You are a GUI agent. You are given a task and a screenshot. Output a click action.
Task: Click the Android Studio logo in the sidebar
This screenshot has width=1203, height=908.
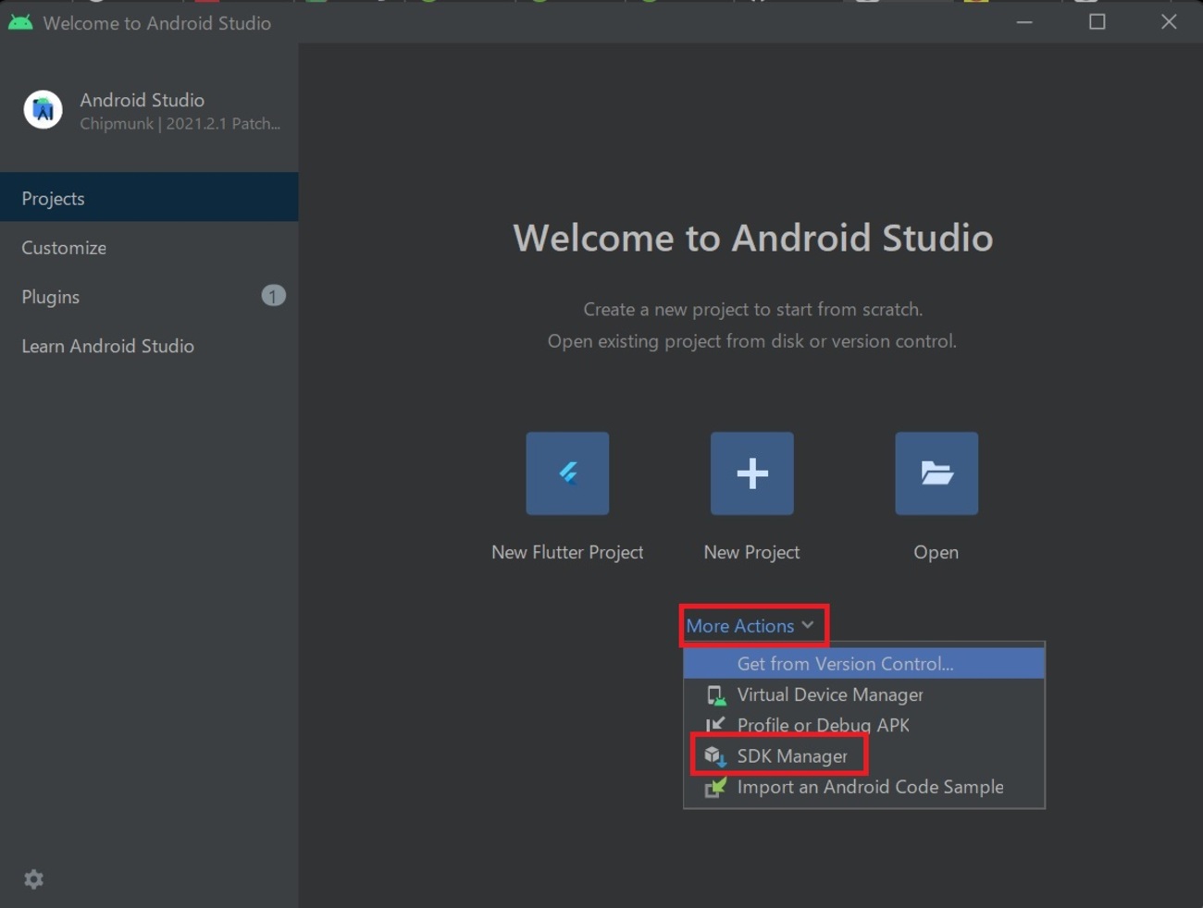(43, 110)
